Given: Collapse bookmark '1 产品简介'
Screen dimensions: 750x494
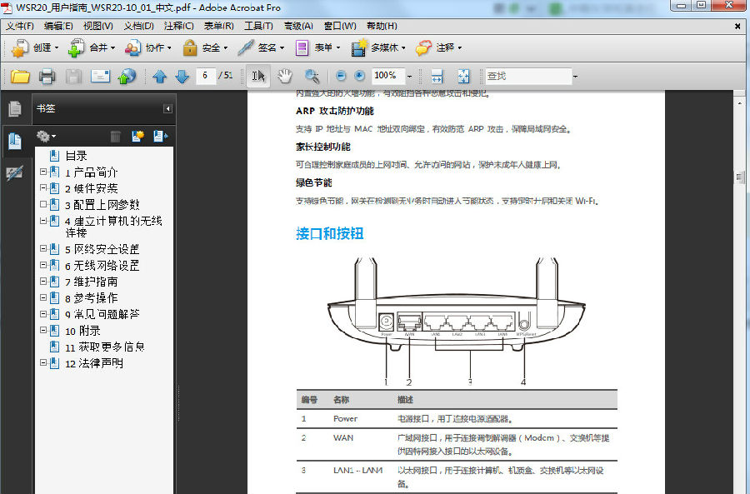Looking at the screenshot, I should tap(43, 172).
